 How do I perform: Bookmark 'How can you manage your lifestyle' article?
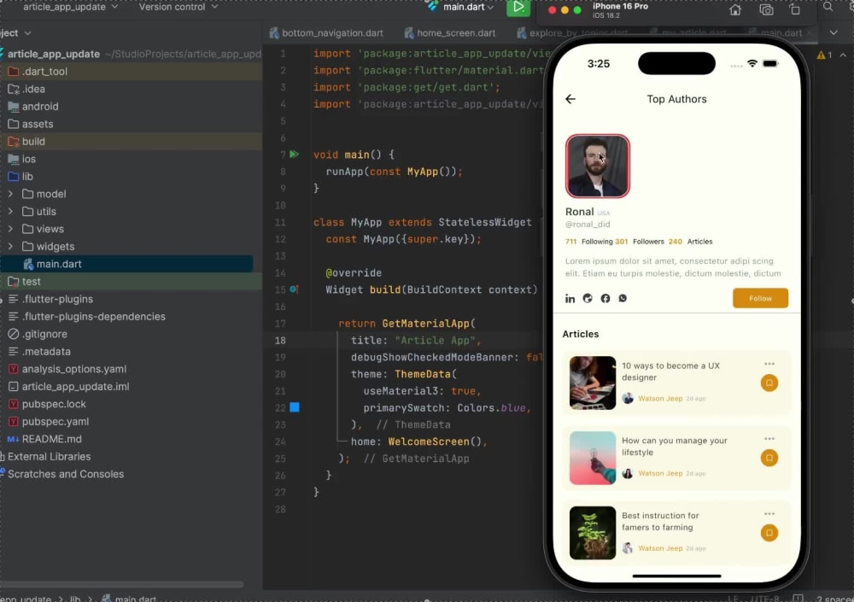coord(769,459)
